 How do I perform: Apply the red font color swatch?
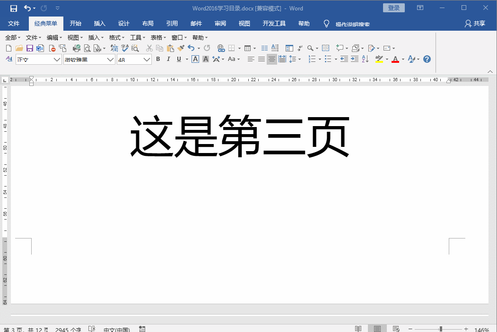click(x=395, y=60)
